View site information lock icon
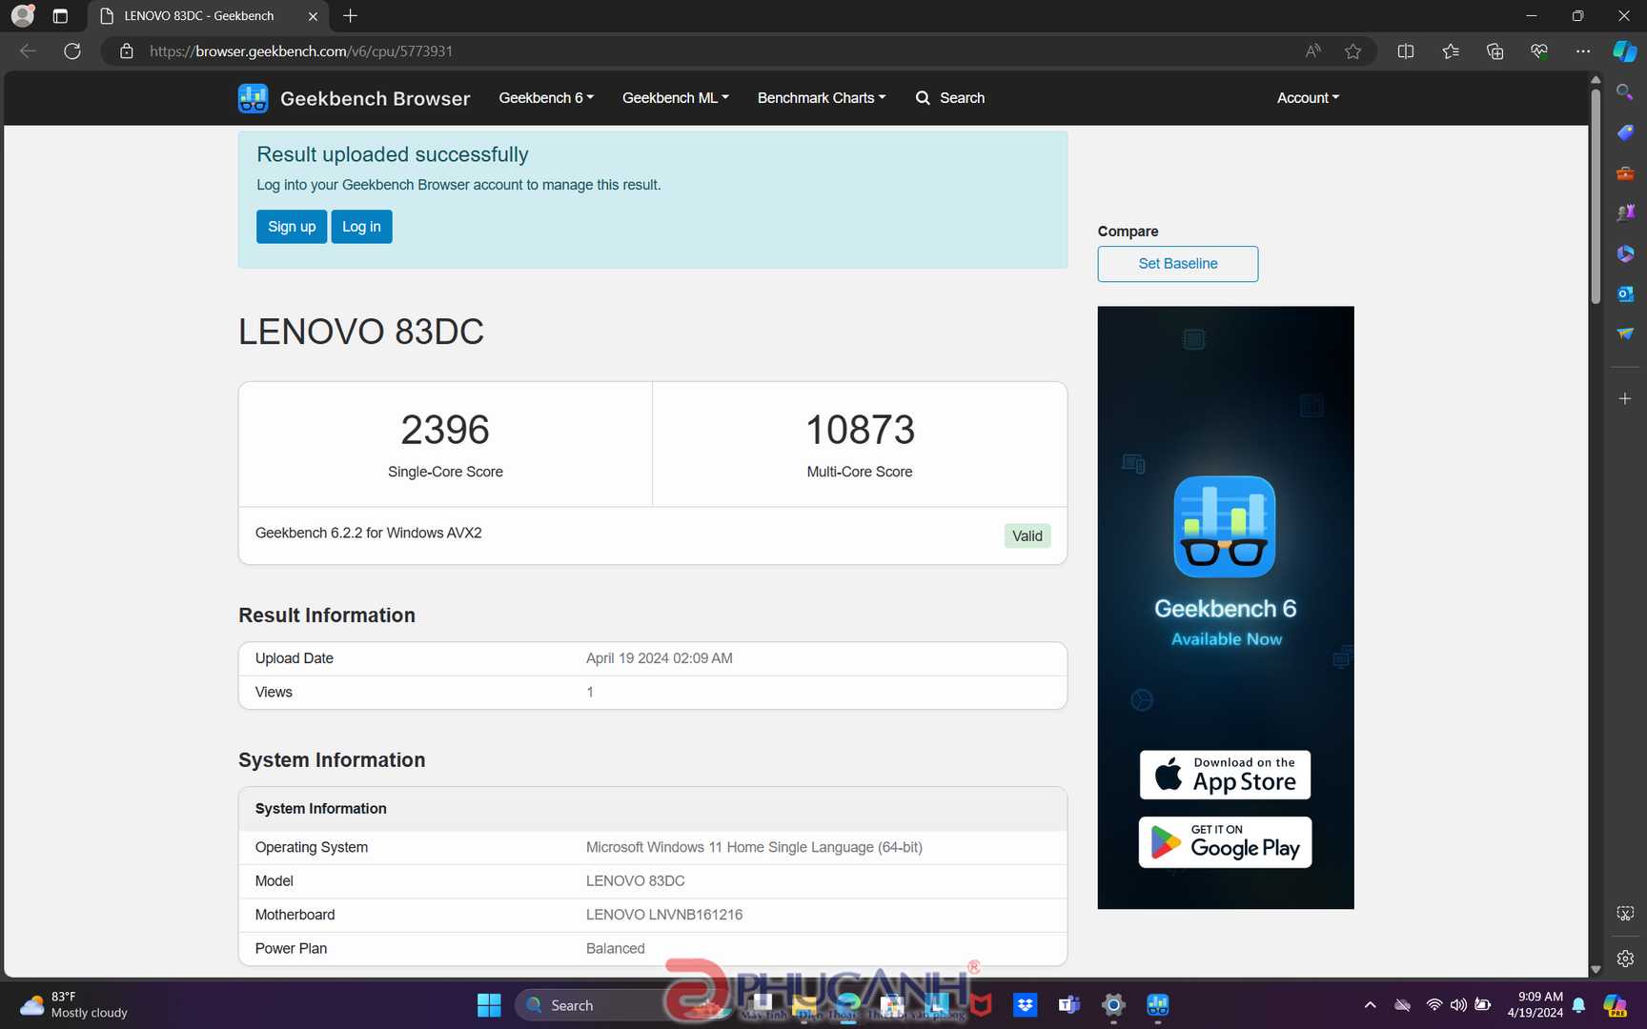 click(126, 51)
